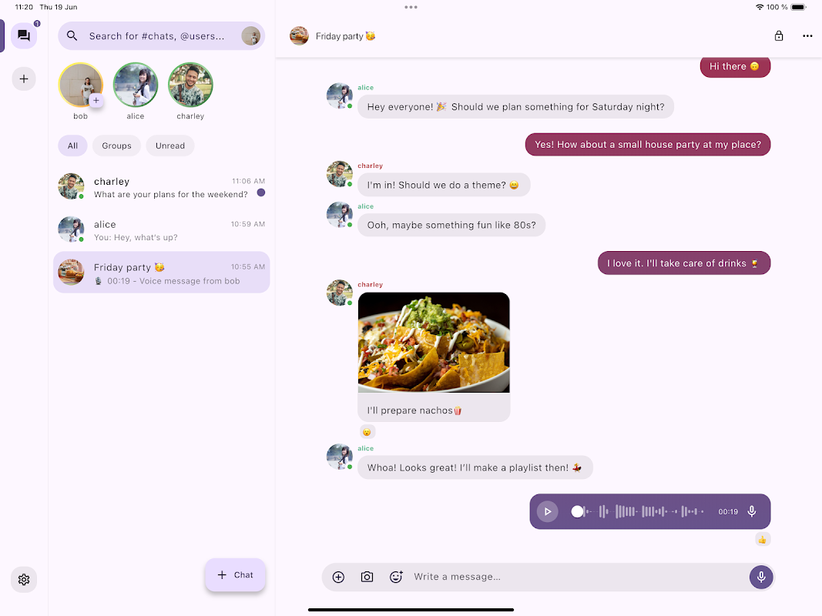Select the Groups filter chip
This screenshot has height=616, width=822.
click(x=116, y=146)
